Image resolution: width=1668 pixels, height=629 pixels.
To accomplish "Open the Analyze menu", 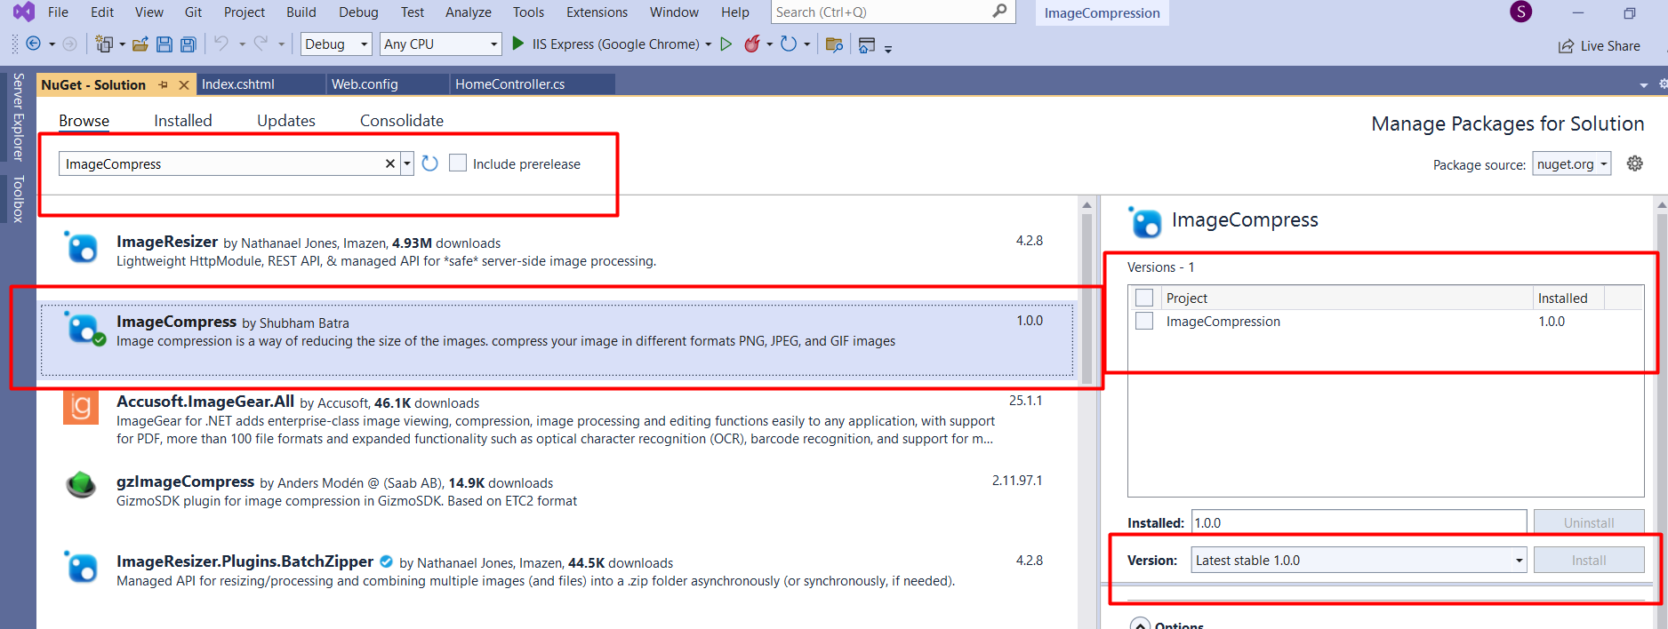I will (x=468, y=12).
